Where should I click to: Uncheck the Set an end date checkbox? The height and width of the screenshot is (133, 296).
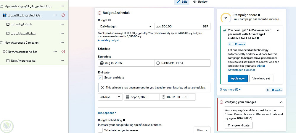click(x=100, y=78)
